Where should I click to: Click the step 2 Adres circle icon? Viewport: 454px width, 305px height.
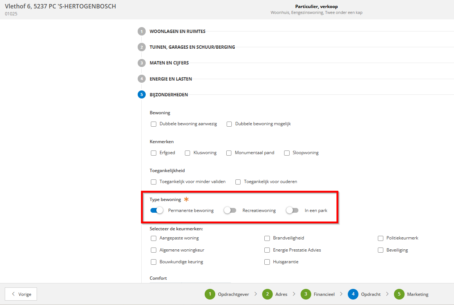point(267,294)
